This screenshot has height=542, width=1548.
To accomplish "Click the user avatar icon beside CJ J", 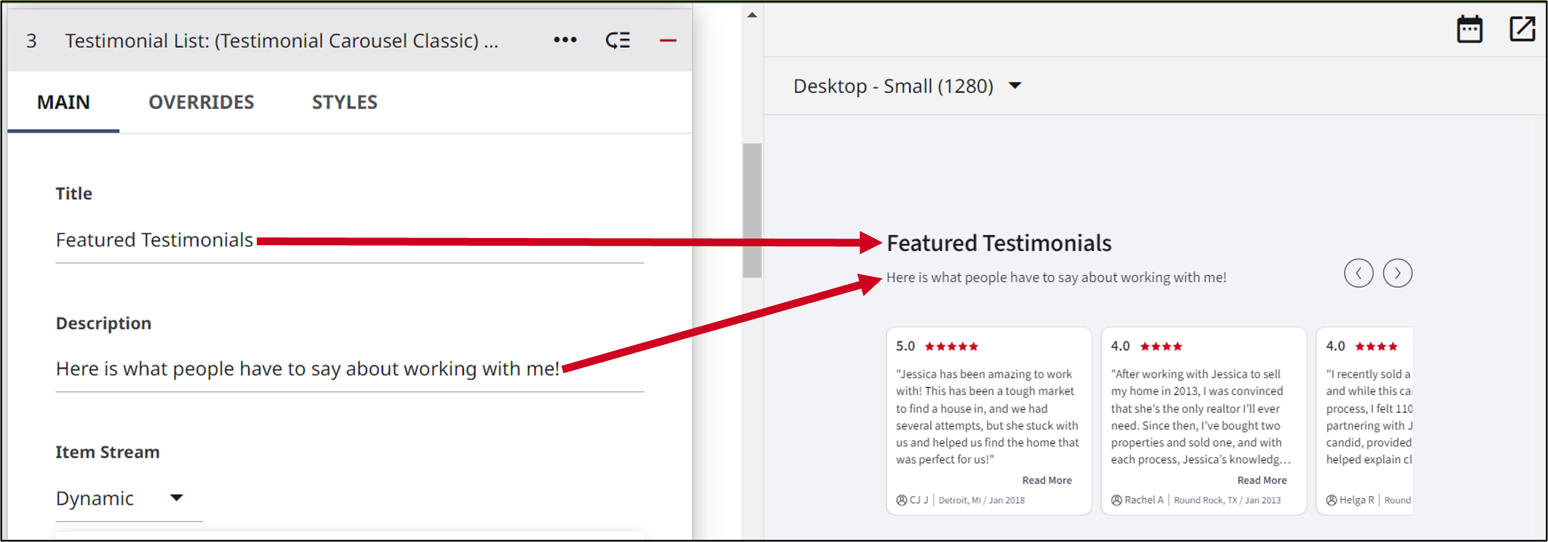I will (901, 500).
